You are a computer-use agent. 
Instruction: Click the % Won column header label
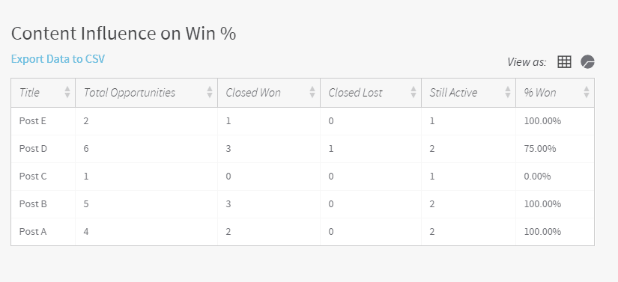click(540, 93)
